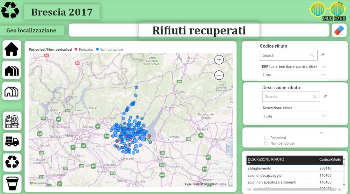Click the Codice rifiuto search magnifier
This screenshot has width=350, height=194.
point(312,55)
